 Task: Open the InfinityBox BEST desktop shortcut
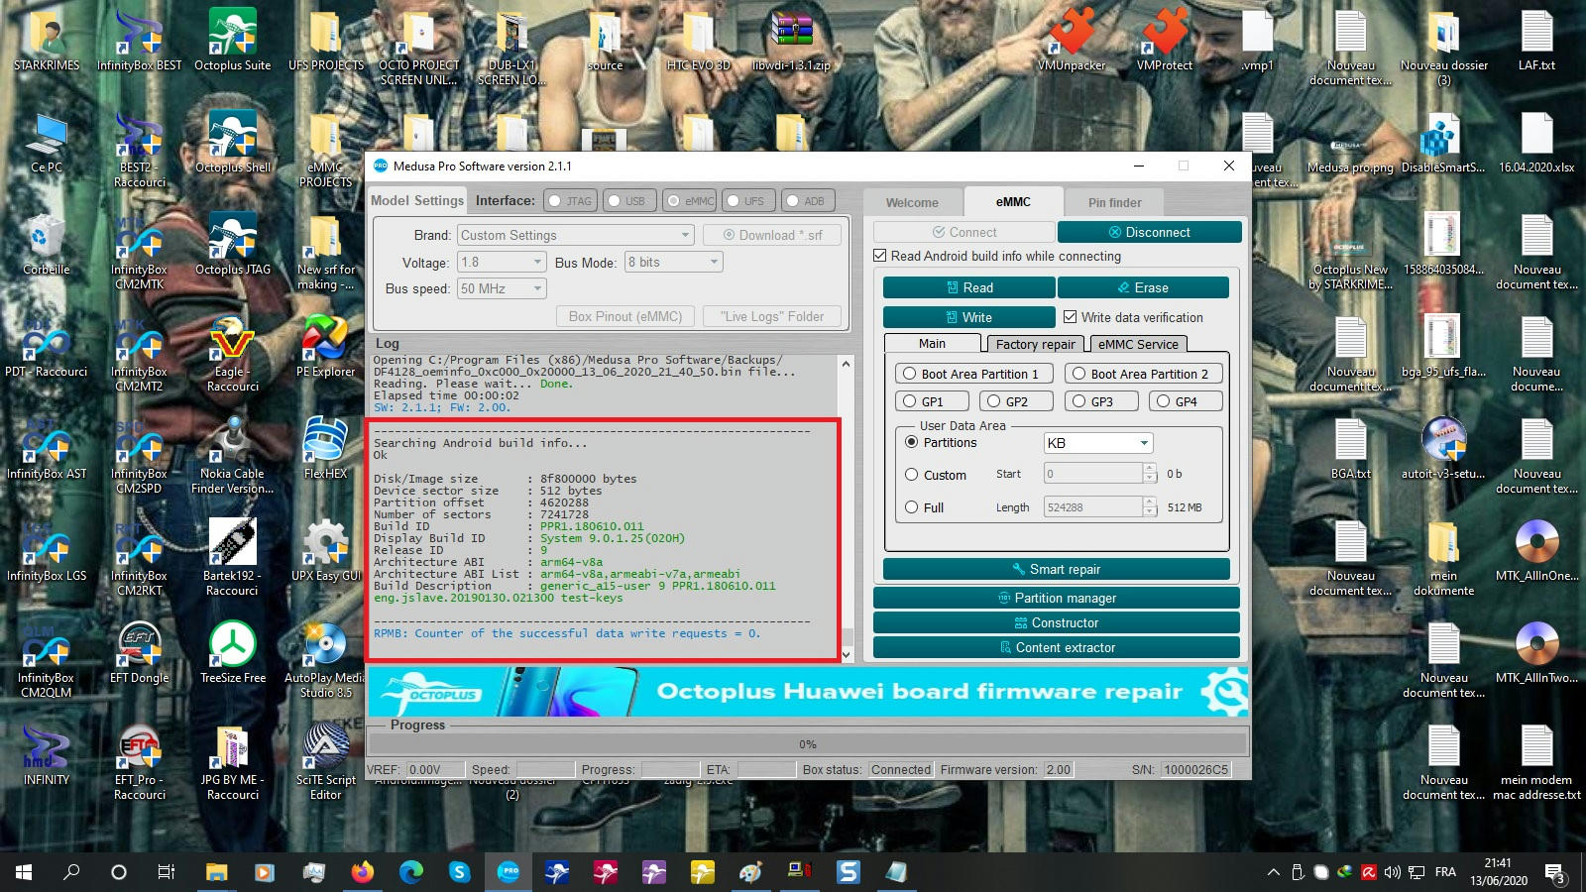pos(140,38)
